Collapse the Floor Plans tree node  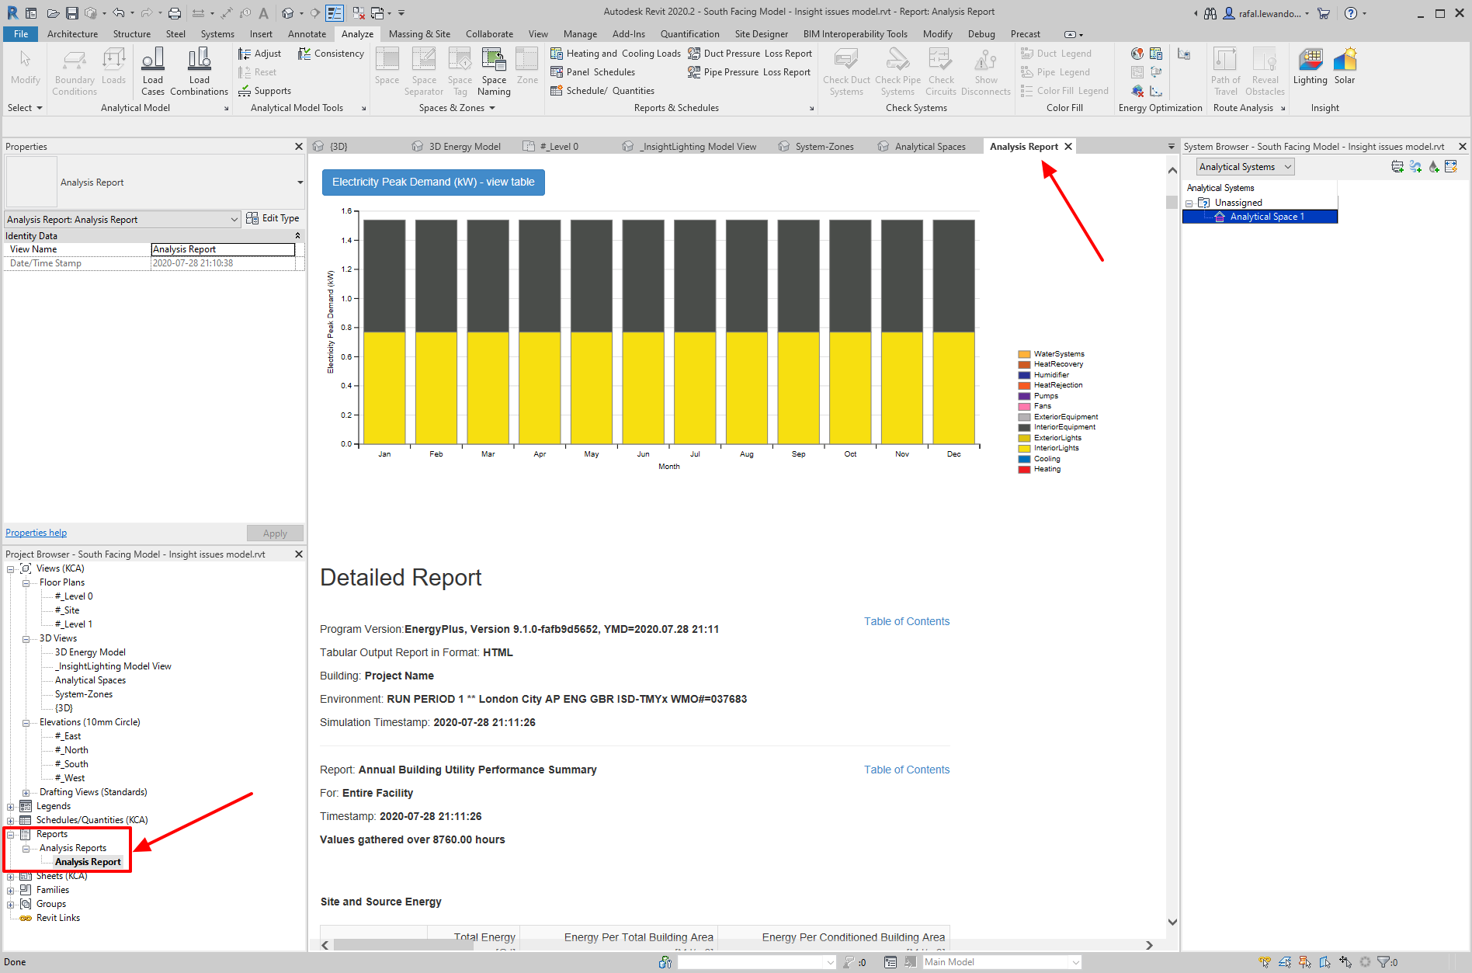(26, 583)
